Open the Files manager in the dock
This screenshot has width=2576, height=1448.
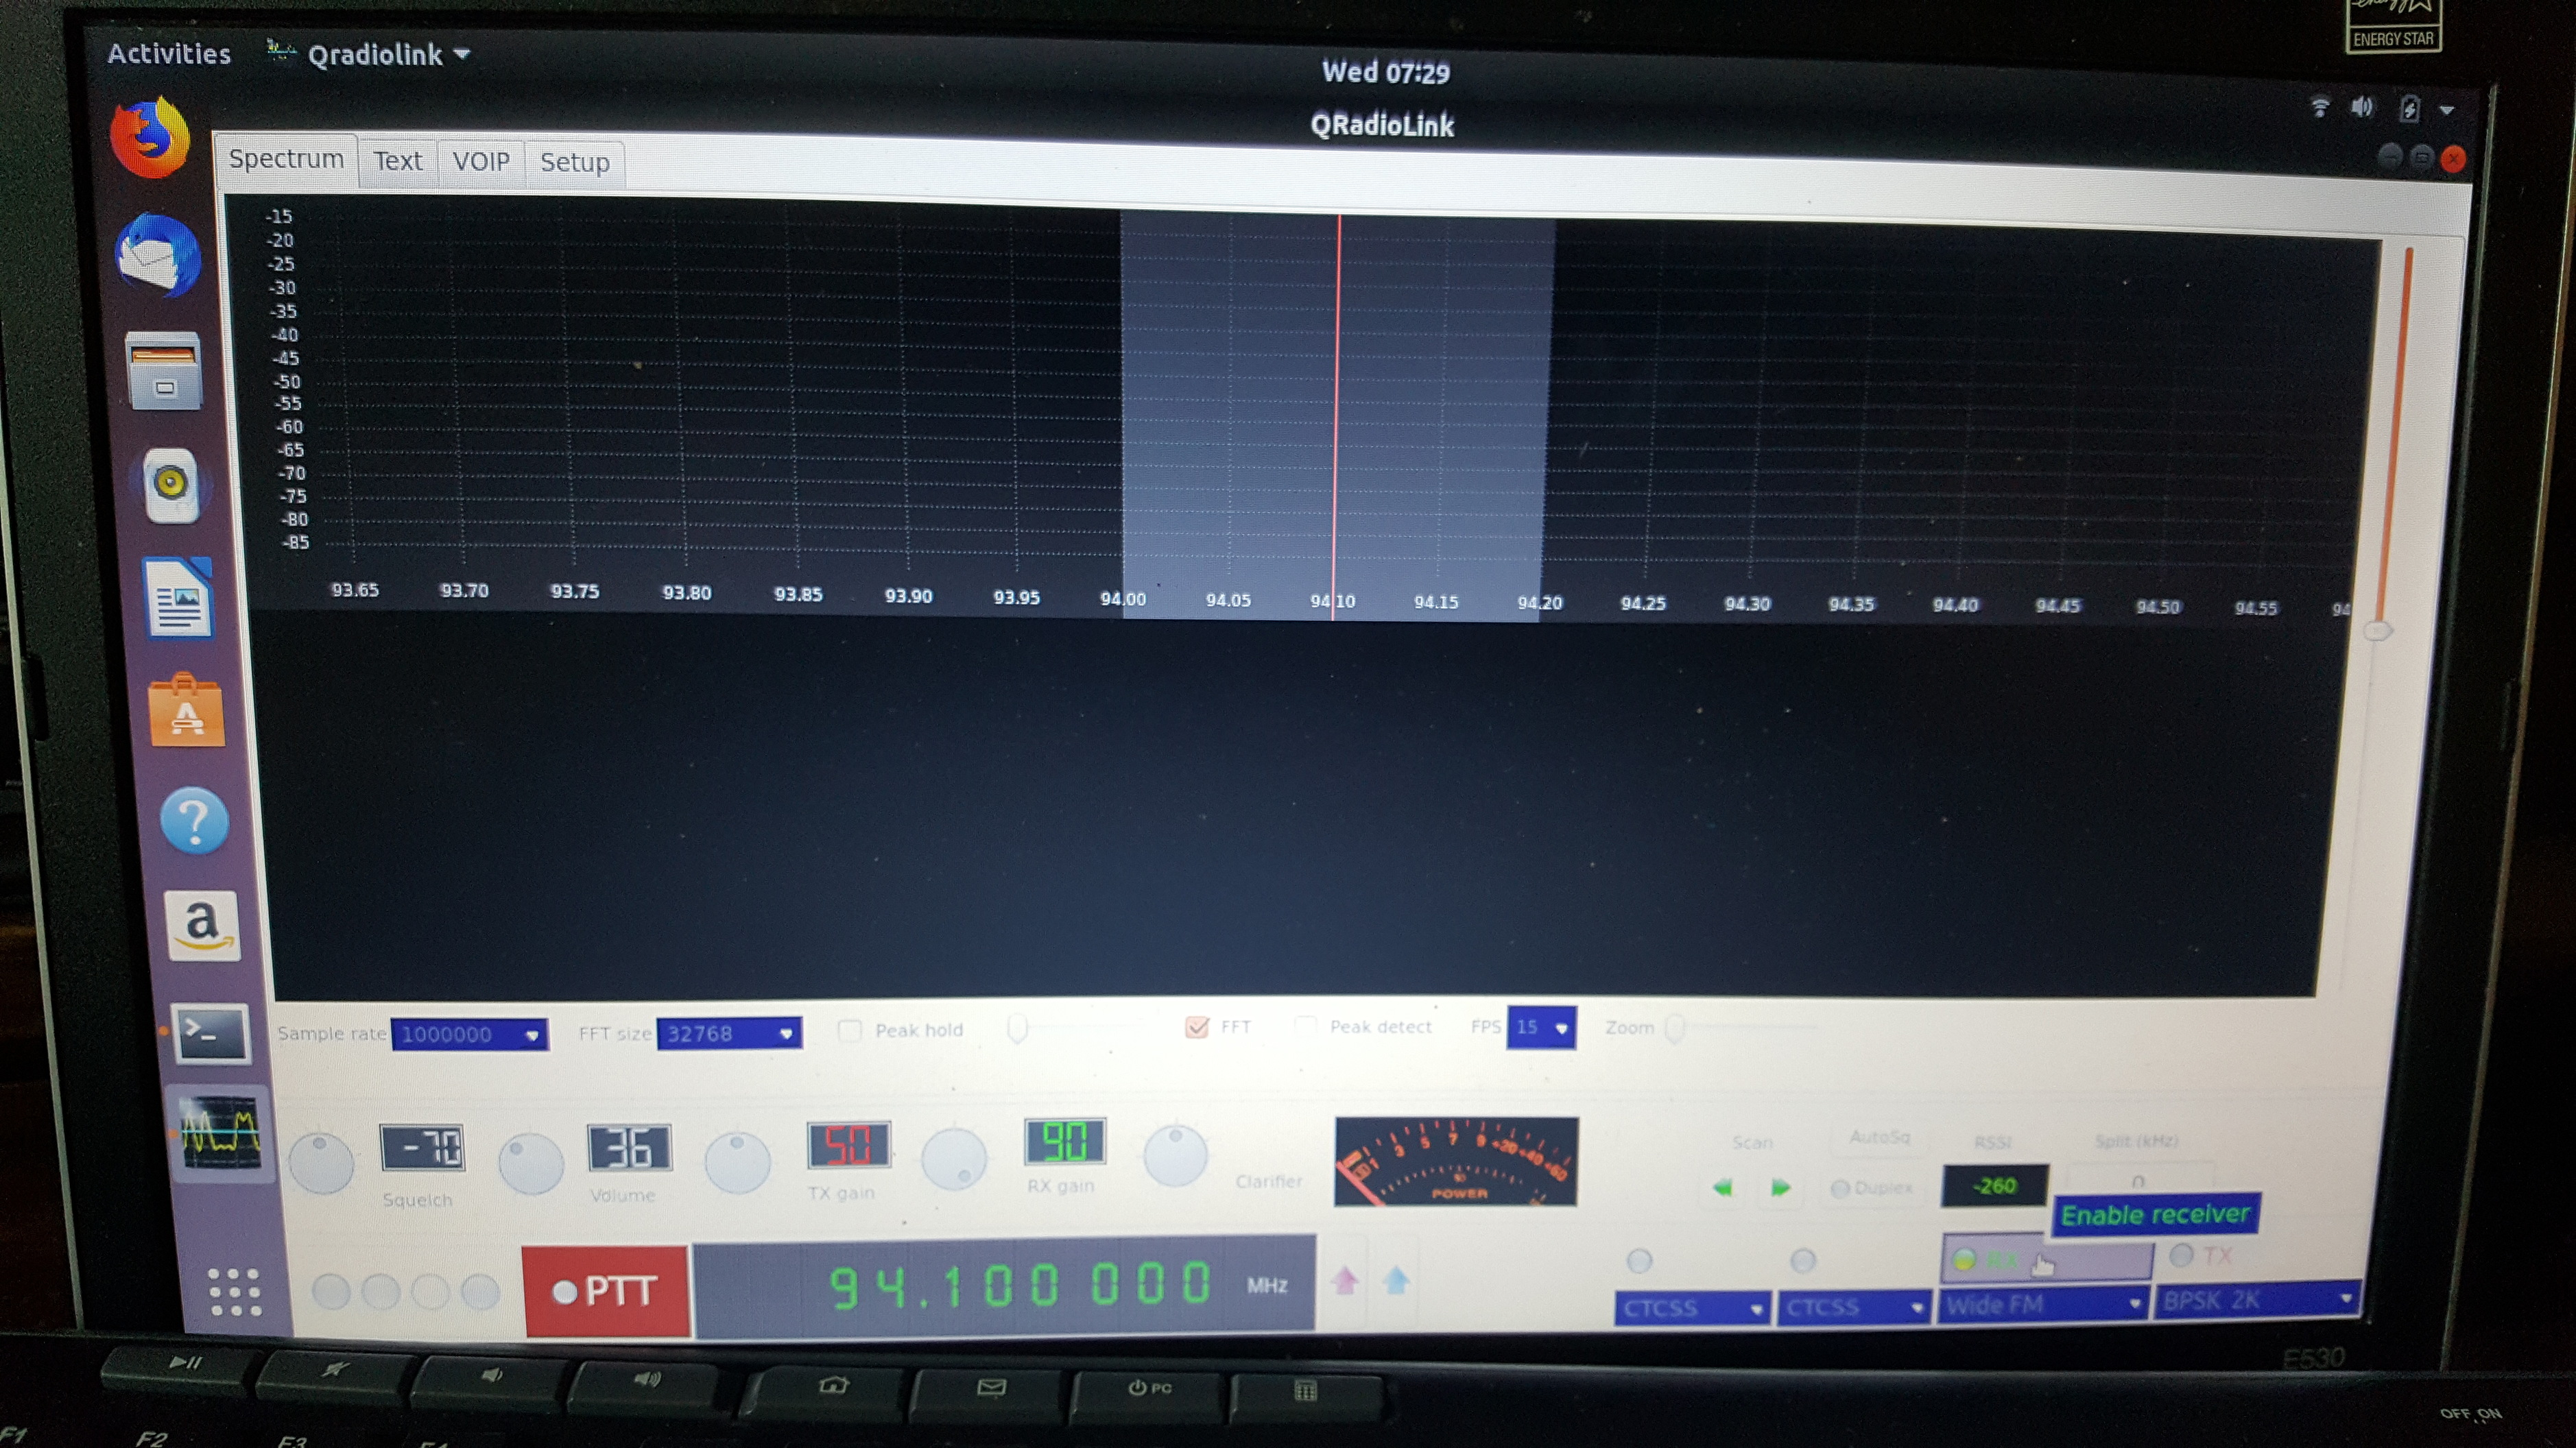pos(164,371)
